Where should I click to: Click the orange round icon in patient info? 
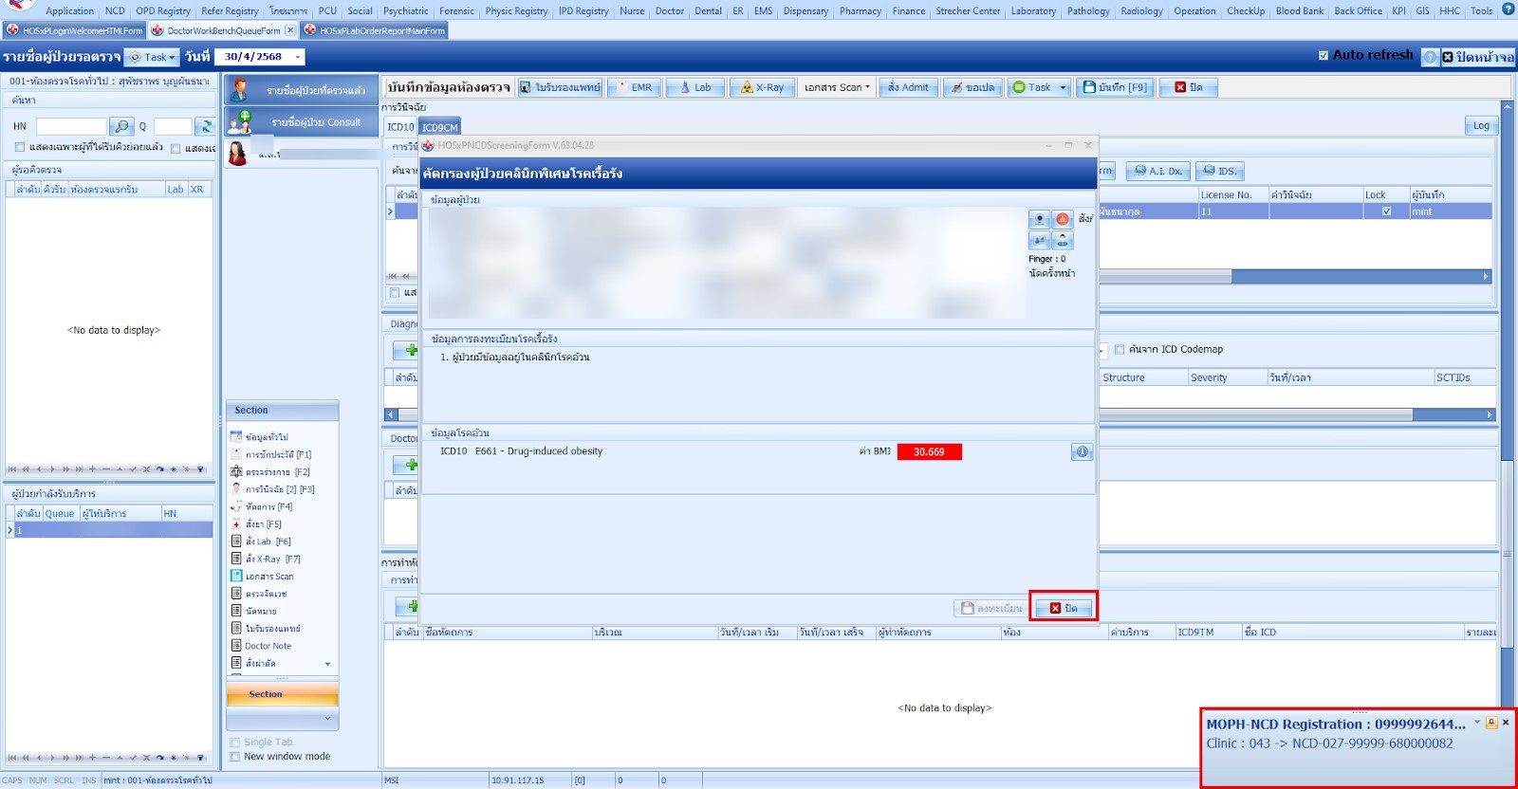tap(1063, 219)
